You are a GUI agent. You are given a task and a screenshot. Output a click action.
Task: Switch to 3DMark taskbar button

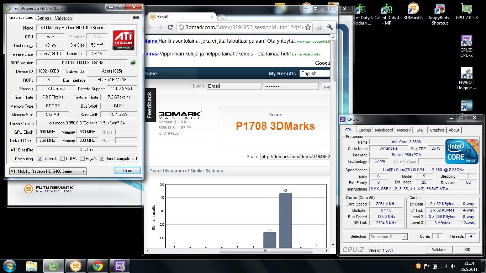click(x=75, y=266)
